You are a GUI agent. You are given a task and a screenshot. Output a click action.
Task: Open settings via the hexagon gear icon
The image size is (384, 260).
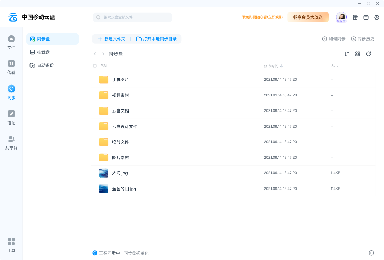(377, 17)
